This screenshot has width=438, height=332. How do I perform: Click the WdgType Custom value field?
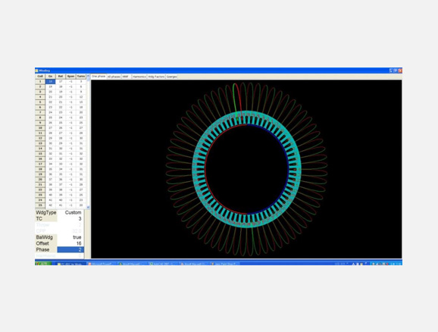click(x=70, y=213)
